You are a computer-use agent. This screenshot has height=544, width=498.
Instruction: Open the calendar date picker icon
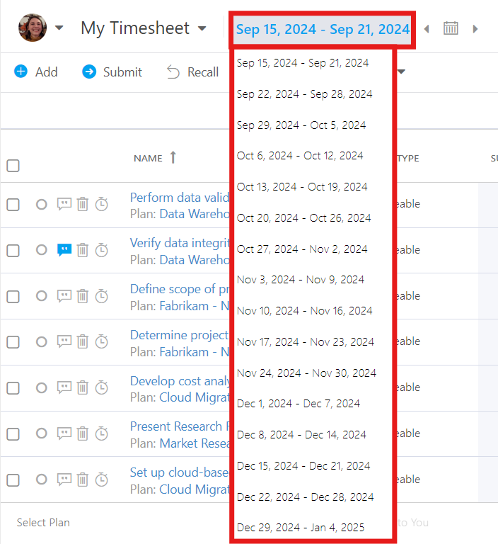coord(451,28)
